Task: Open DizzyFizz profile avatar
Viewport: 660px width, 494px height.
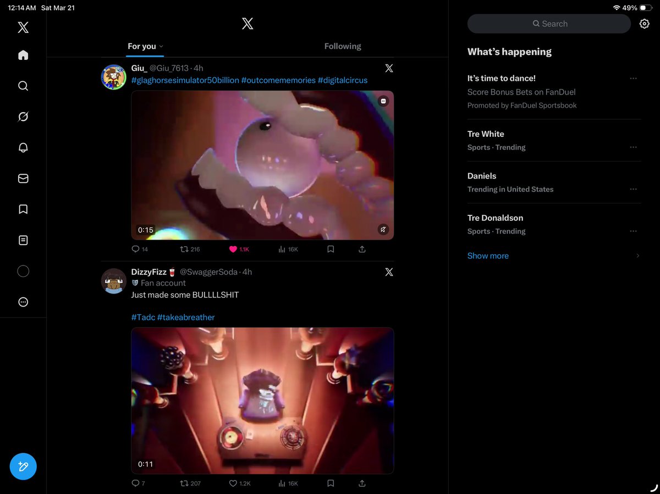Action: (114, 281)
